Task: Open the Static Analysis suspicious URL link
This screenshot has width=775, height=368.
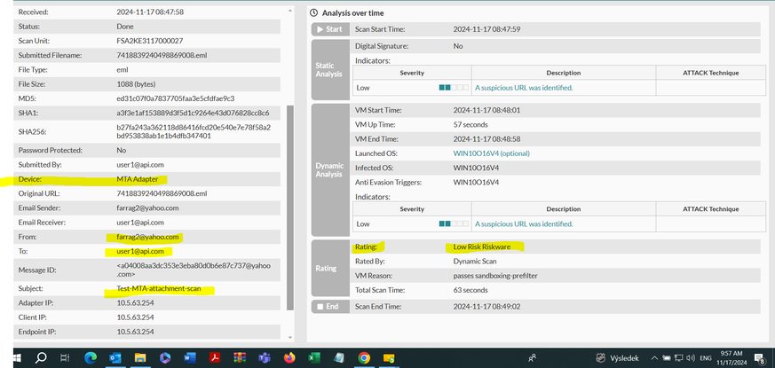Action: click(524, 88)
